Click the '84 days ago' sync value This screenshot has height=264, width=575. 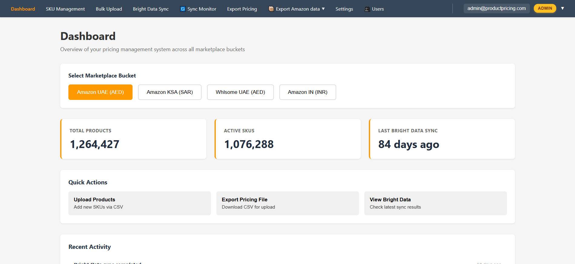[409, 144]
